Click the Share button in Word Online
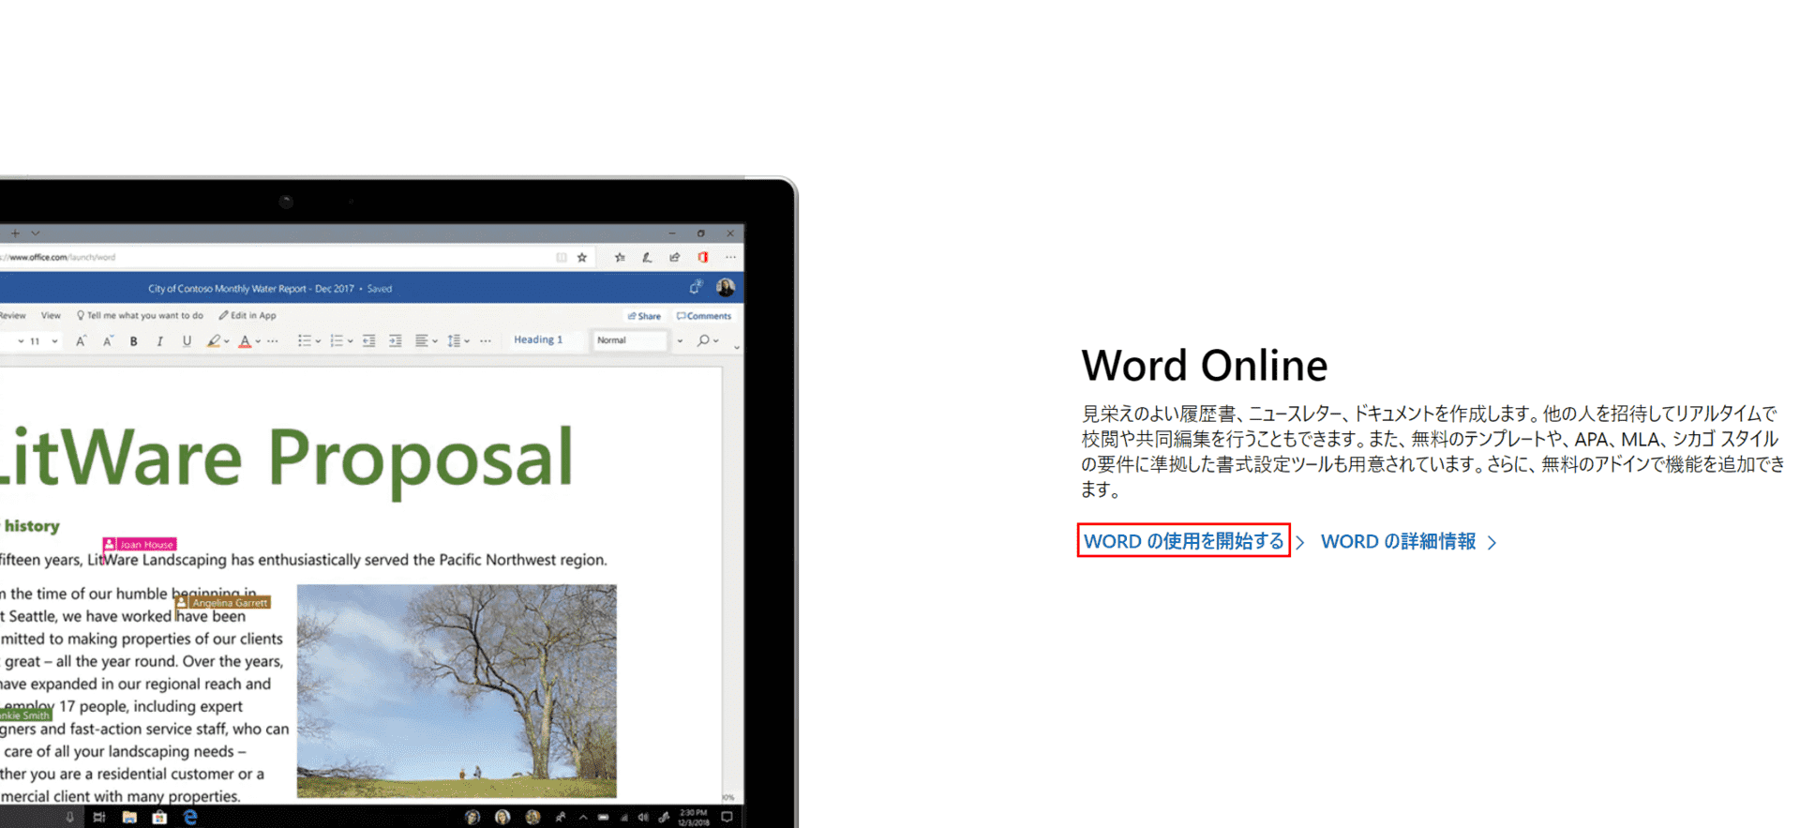Viewport: 1800px width, 828px height. click(x=644, y=316)
